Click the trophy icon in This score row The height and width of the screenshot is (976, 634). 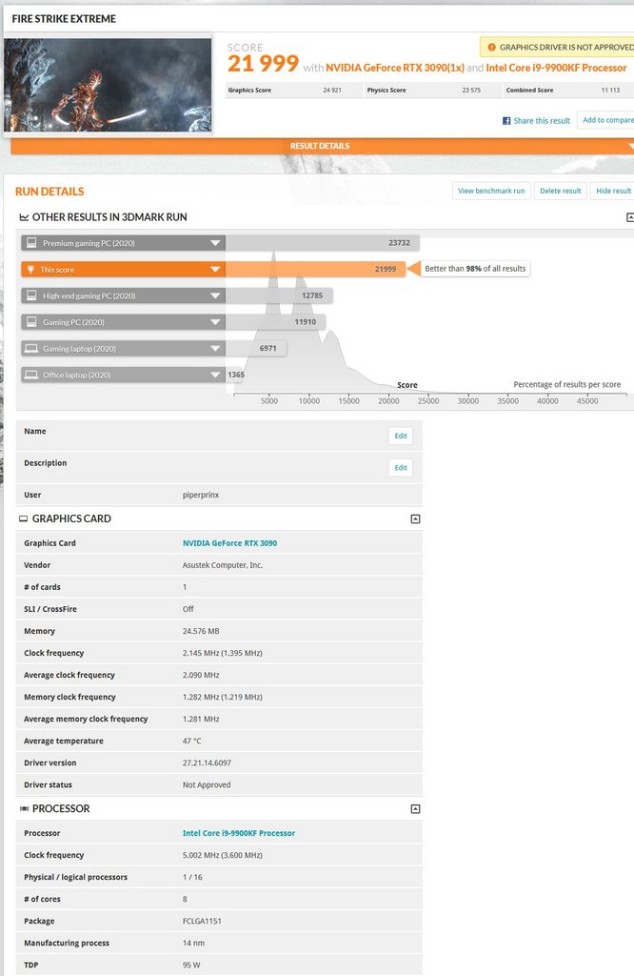tap(30, 270)
